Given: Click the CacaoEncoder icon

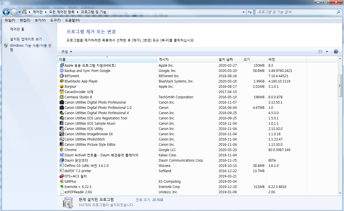Looking at the screenshot, I should tap(62, 92).
